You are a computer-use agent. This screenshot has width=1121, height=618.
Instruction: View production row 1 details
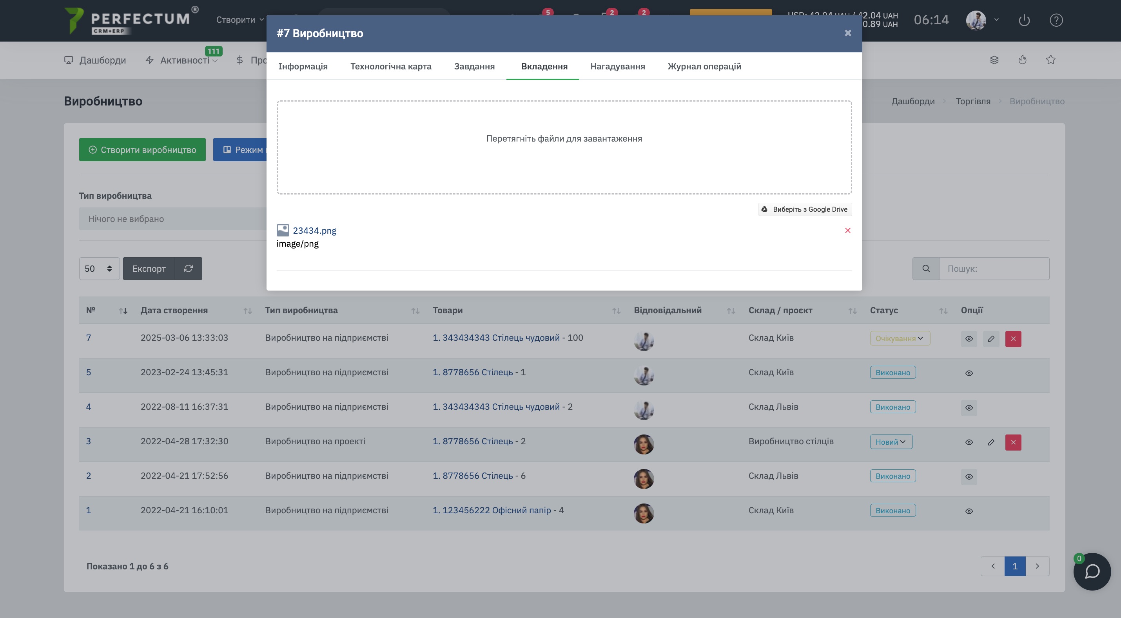(969, 511)
